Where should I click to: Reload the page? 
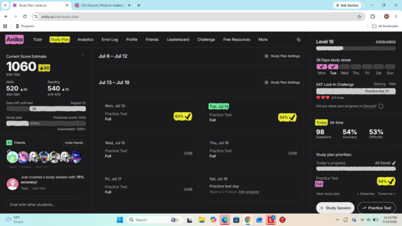point(25,17)
